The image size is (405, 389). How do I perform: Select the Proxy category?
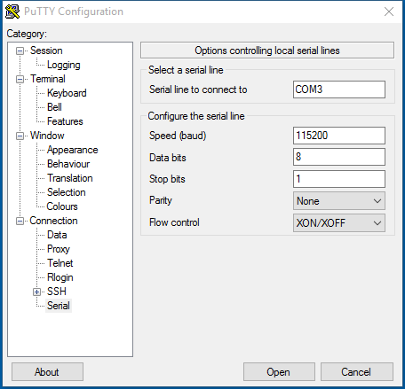click(x=59, y=249)
